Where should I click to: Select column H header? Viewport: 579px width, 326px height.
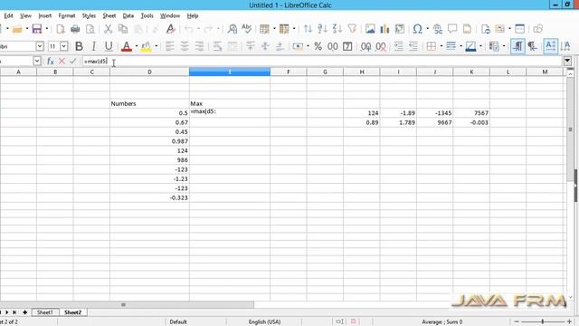(362, 72)
